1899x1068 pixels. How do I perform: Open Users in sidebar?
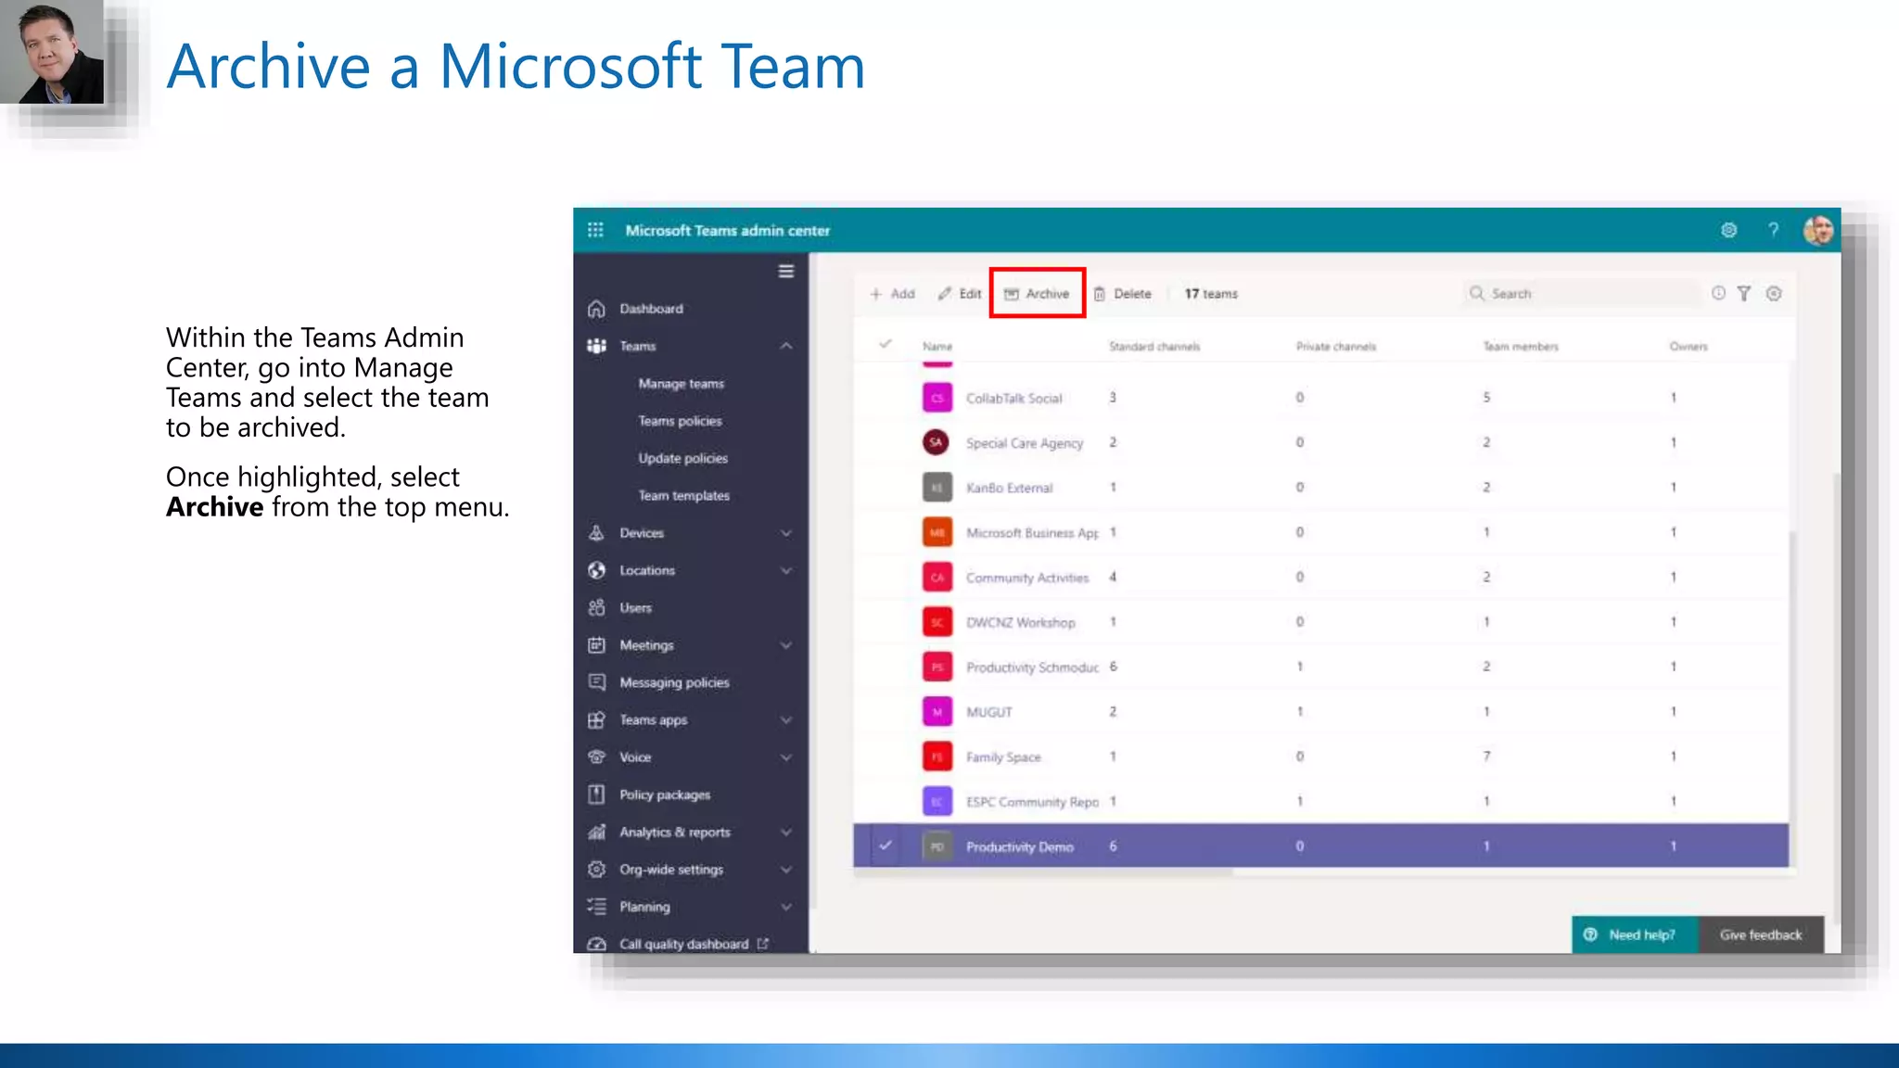coord(635,608)
